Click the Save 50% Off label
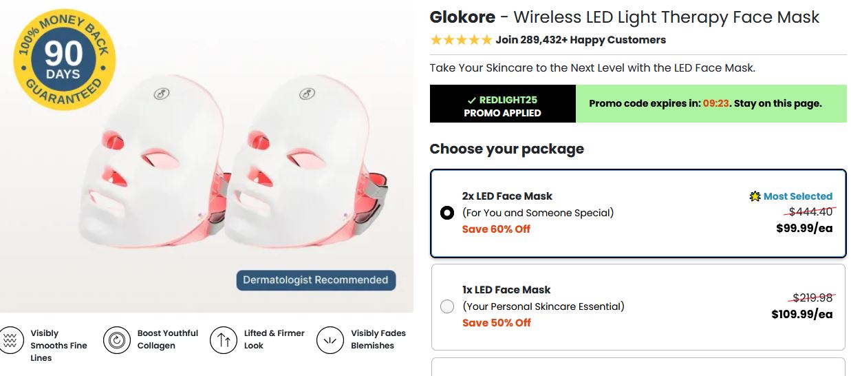This screenshot has width=851, height=376. [x=496, y=323]
